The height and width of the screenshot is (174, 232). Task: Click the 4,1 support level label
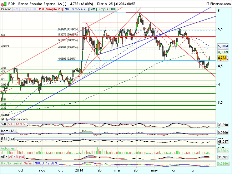click(3, 79)
